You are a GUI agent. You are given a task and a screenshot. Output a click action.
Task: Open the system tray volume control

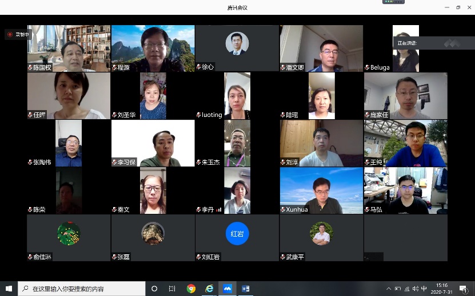point(414,289)
